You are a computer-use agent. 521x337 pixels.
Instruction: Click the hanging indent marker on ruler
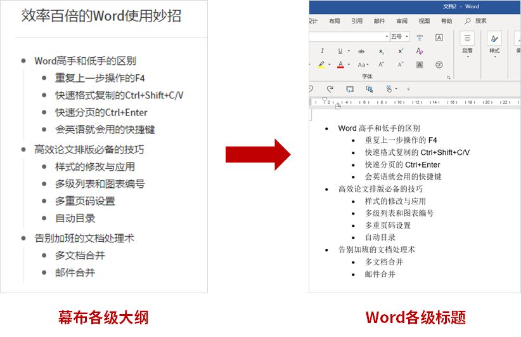pos(338,106)
